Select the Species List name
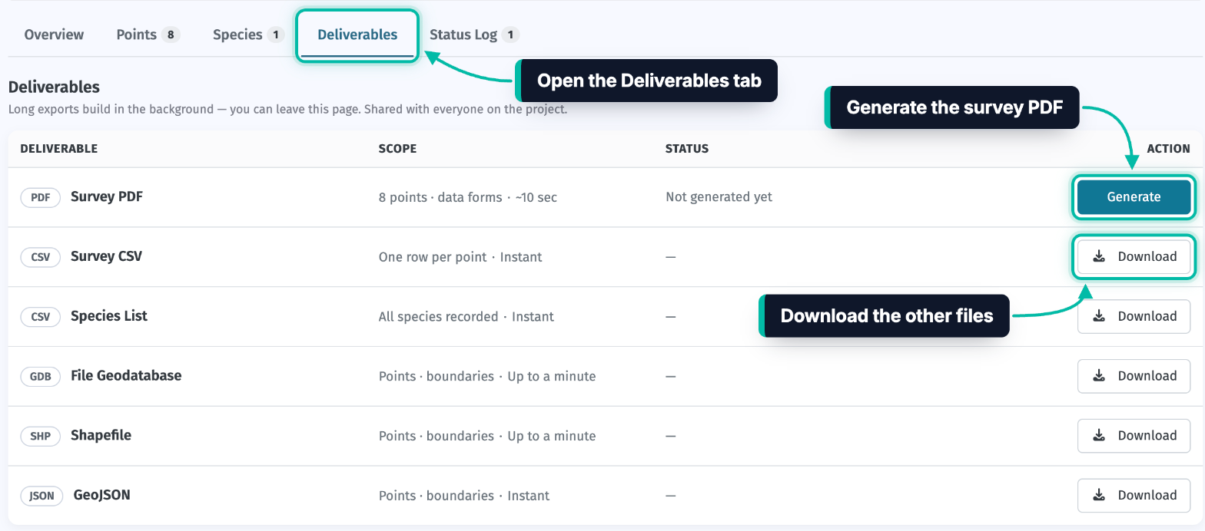Image resolution: width=1205 pixels, height=531 pixels. 109,316
